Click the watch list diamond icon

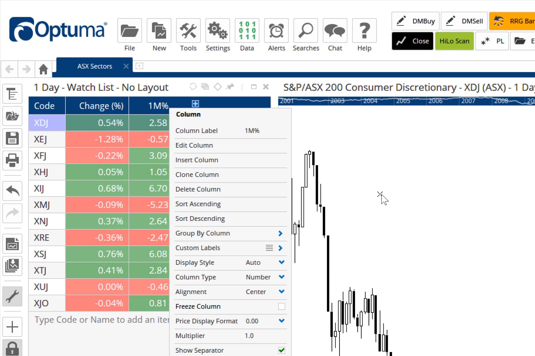coord(218,87)
